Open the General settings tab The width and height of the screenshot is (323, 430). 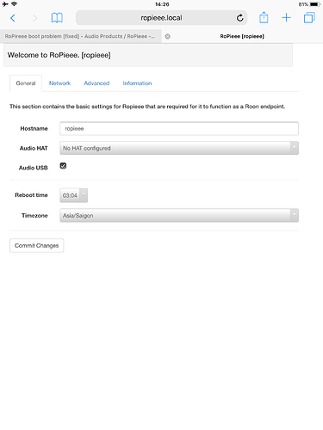26,83
